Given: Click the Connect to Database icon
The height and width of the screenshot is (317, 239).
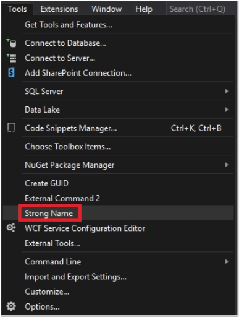Looking at the screenshot, I should click(x=11, y=43).
